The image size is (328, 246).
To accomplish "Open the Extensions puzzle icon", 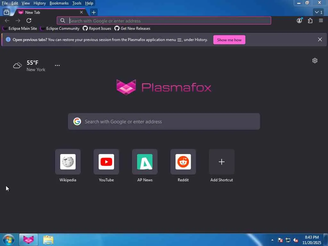I will click(310, 20).
